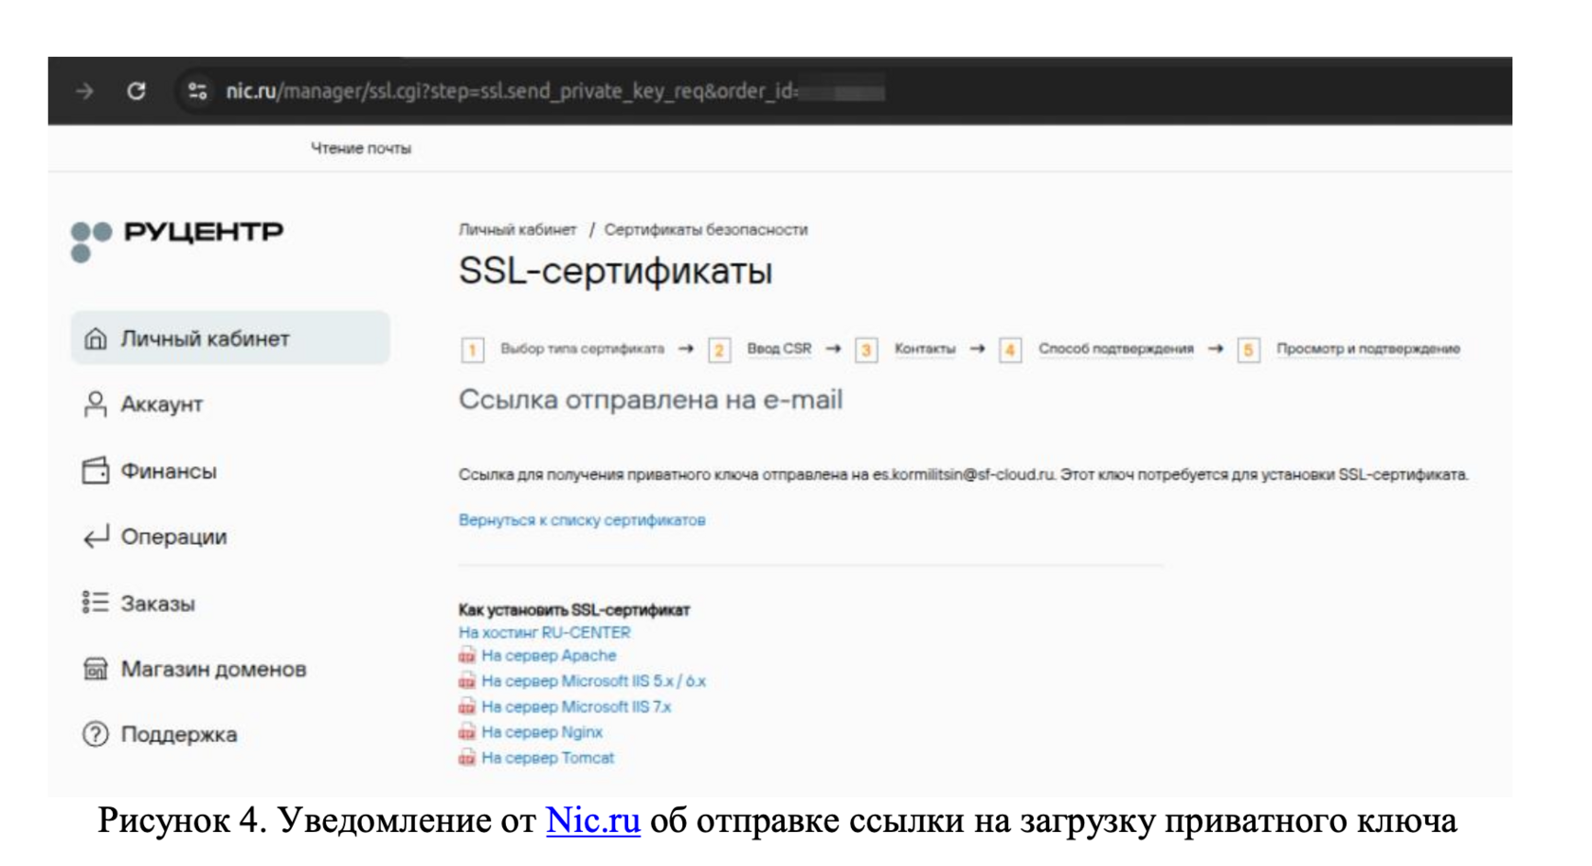Click the shop icon beside Магазин доменов
The height and width of the screenshot is (866, 1592).
(x=96, y=669)
